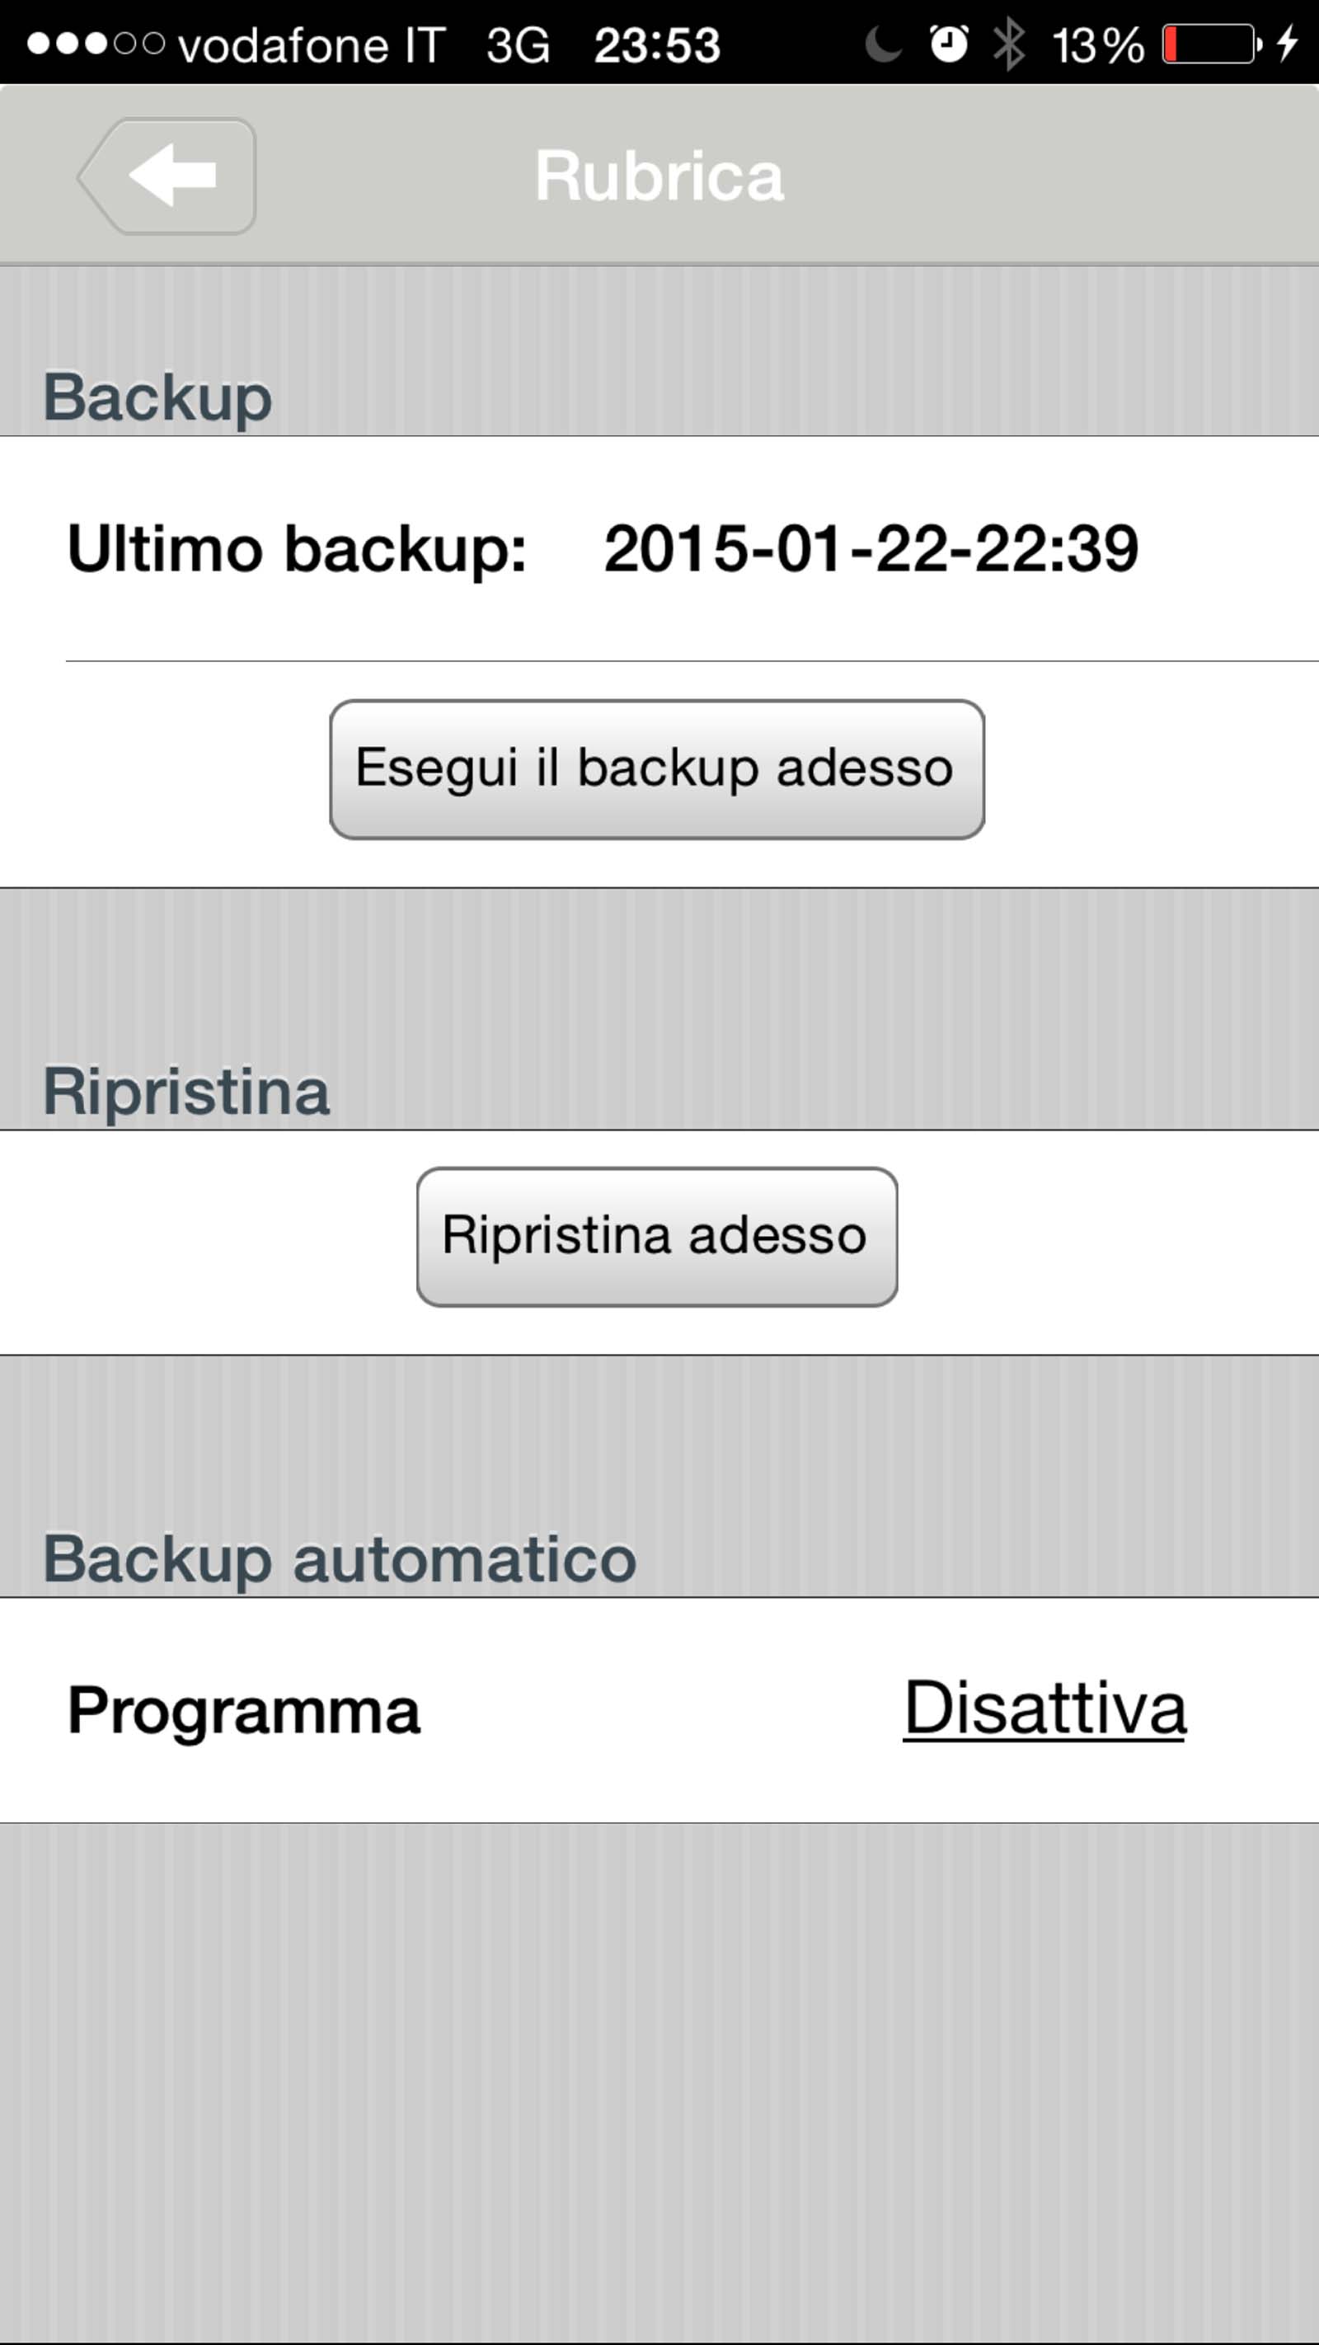Viewport: 1319px width, 2345px height.
Task: Click the 13% battery percentage text
Action: coord(1098,45)
